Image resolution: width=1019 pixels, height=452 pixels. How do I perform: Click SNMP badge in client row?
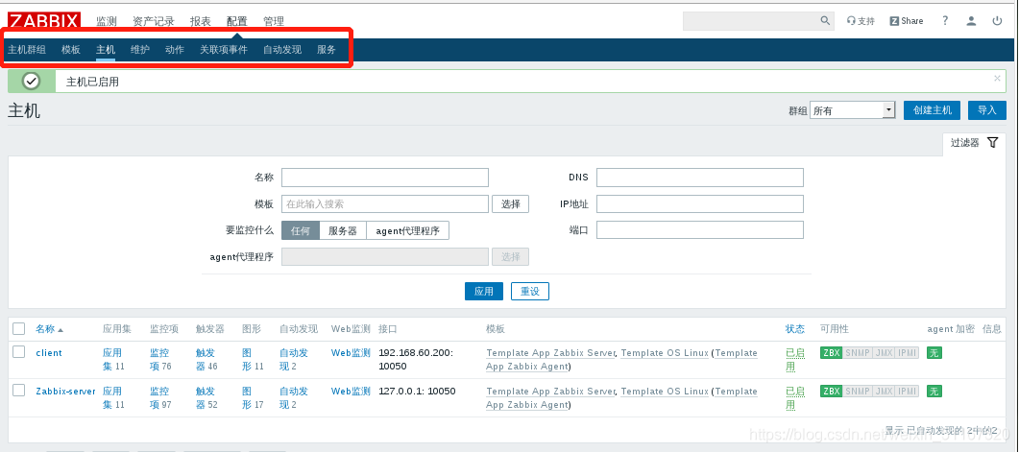pos(858,352)
